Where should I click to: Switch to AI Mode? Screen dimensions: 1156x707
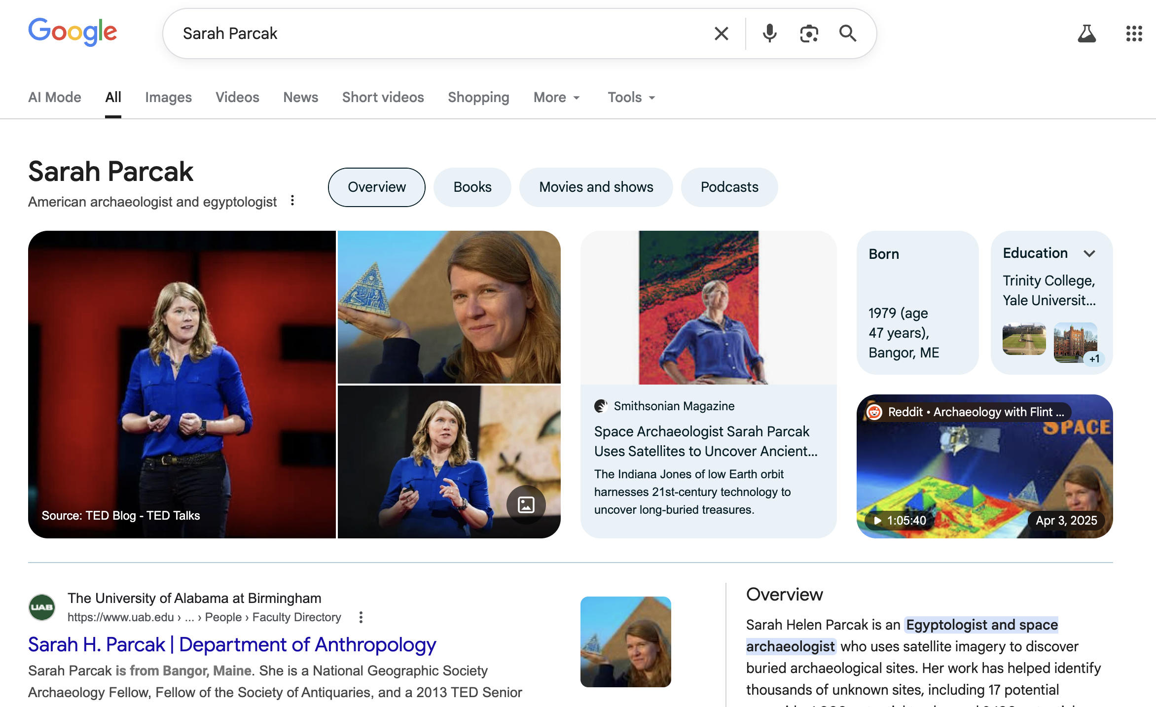54,97
